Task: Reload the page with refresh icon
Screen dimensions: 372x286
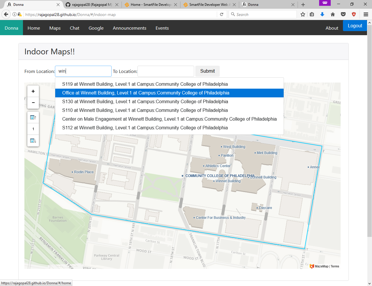Action: (x=221, y=14)
